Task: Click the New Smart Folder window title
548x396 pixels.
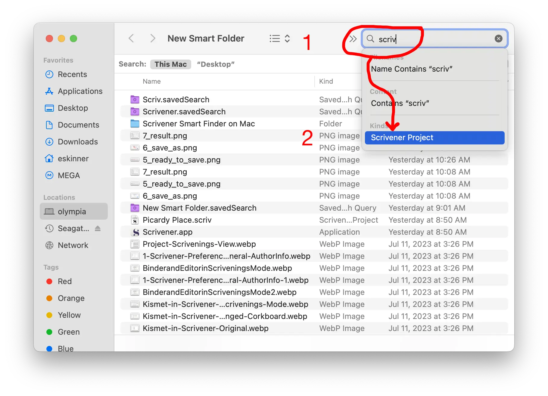Action: [x=206, y=39]
